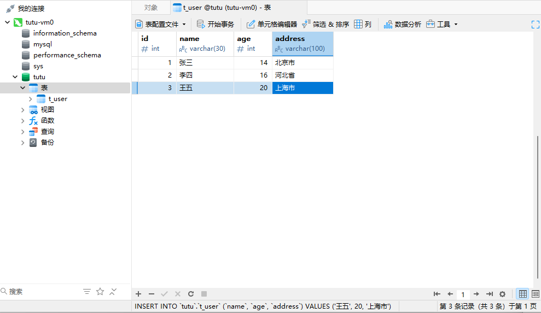Click the 视图 views icon

[33, 110]
